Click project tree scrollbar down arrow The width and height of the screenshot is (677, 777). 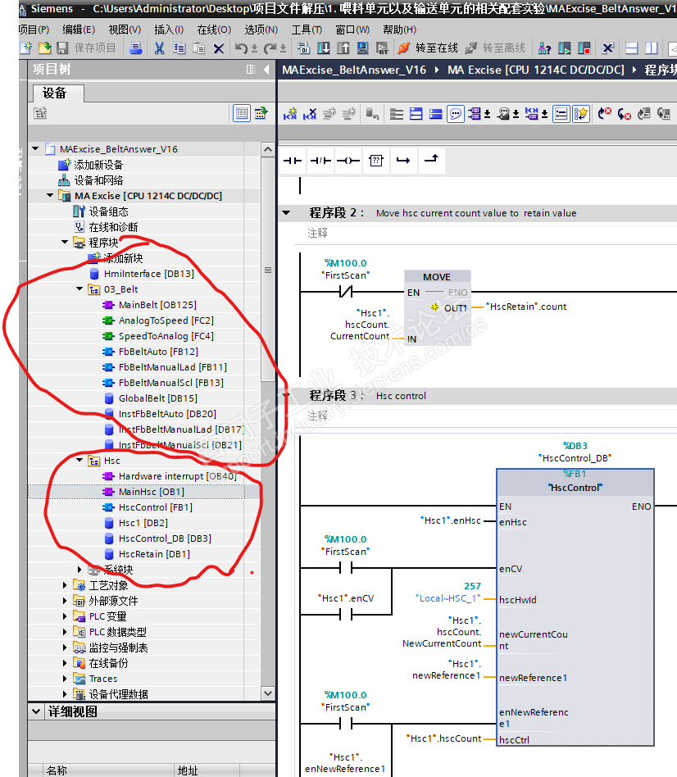268,693
